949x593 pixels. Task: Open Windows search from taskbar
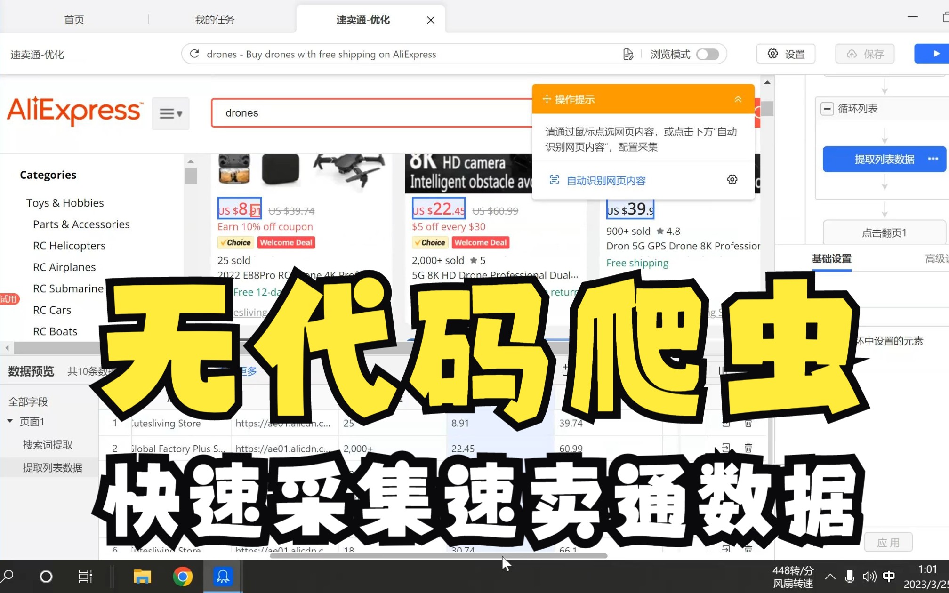(x=8, y=576)
